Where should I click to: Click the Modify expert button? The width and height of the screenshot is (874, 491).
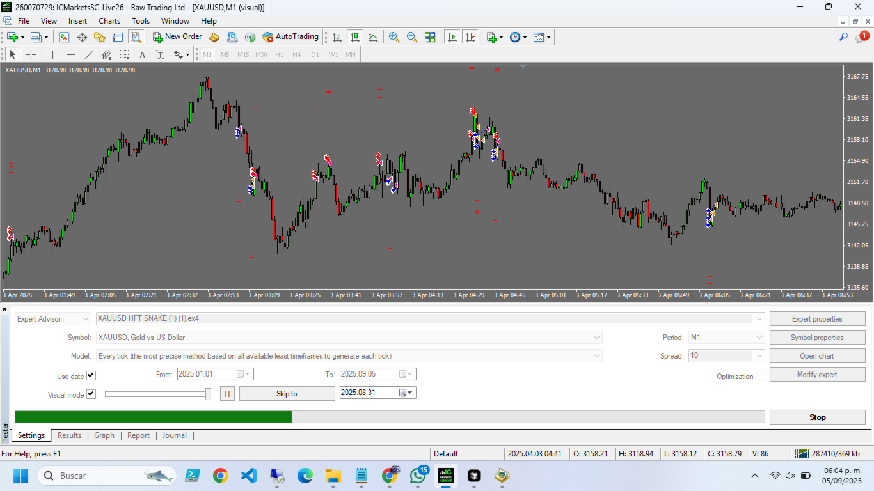point(817,374)
